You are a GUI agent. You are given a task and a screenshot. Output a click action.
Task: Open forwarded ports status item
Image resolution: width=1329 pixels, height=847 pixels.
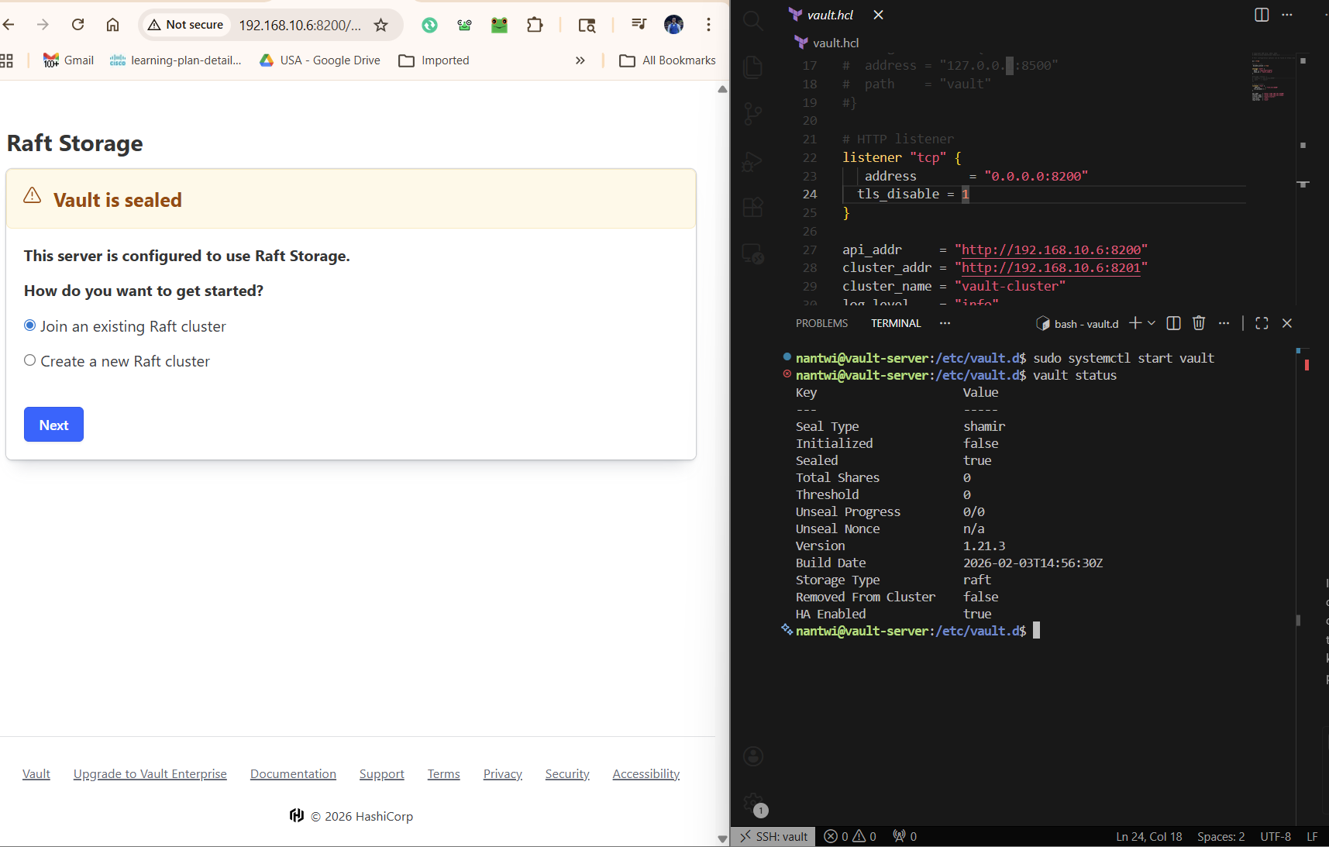905,837
